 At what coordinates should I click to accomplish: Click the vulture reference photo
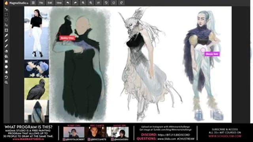pos(36,89)
